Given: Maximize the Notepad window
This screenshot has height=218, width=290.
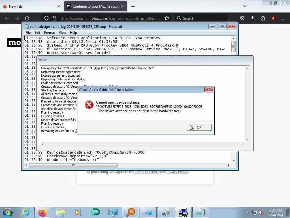Looking at the screenshot, I should click(x=222, y=27).
